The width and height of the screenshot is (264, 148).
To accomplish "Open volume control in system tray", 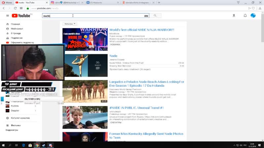I will [241, 145].
